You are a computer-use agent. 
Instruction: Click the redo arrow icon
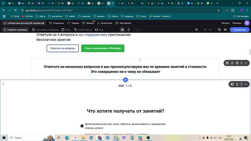[x=210, y=30]
